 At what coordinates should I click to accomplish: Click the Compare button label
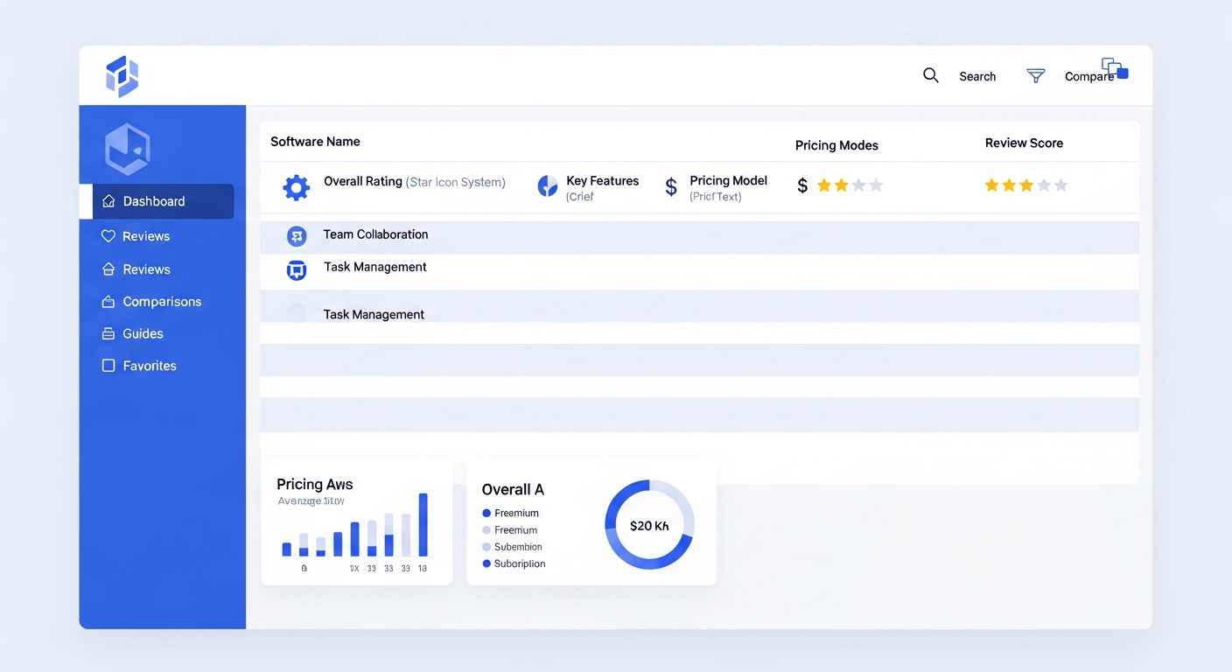(1088, 77)
